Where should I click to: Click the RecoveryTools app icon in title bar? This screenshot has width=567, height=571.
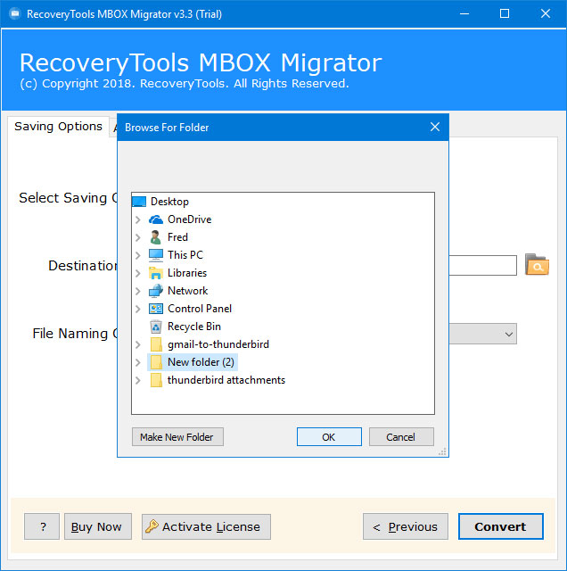coord(14,14)
